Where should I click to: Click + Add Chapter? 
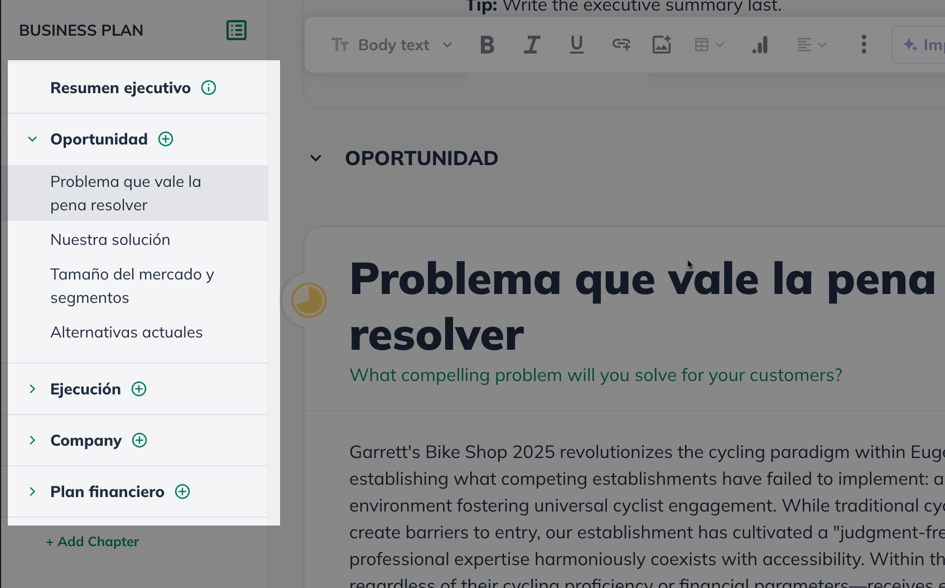click(93, 541)
